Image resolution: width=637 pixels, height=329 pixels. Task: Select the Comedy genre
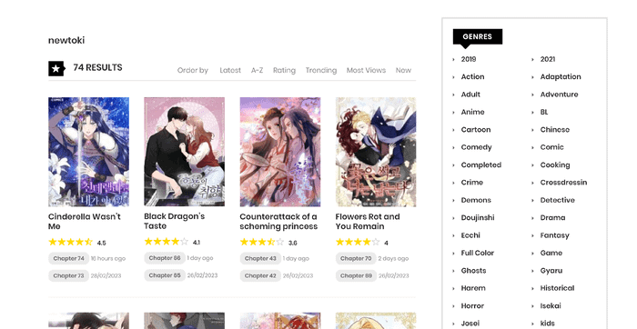476,147
